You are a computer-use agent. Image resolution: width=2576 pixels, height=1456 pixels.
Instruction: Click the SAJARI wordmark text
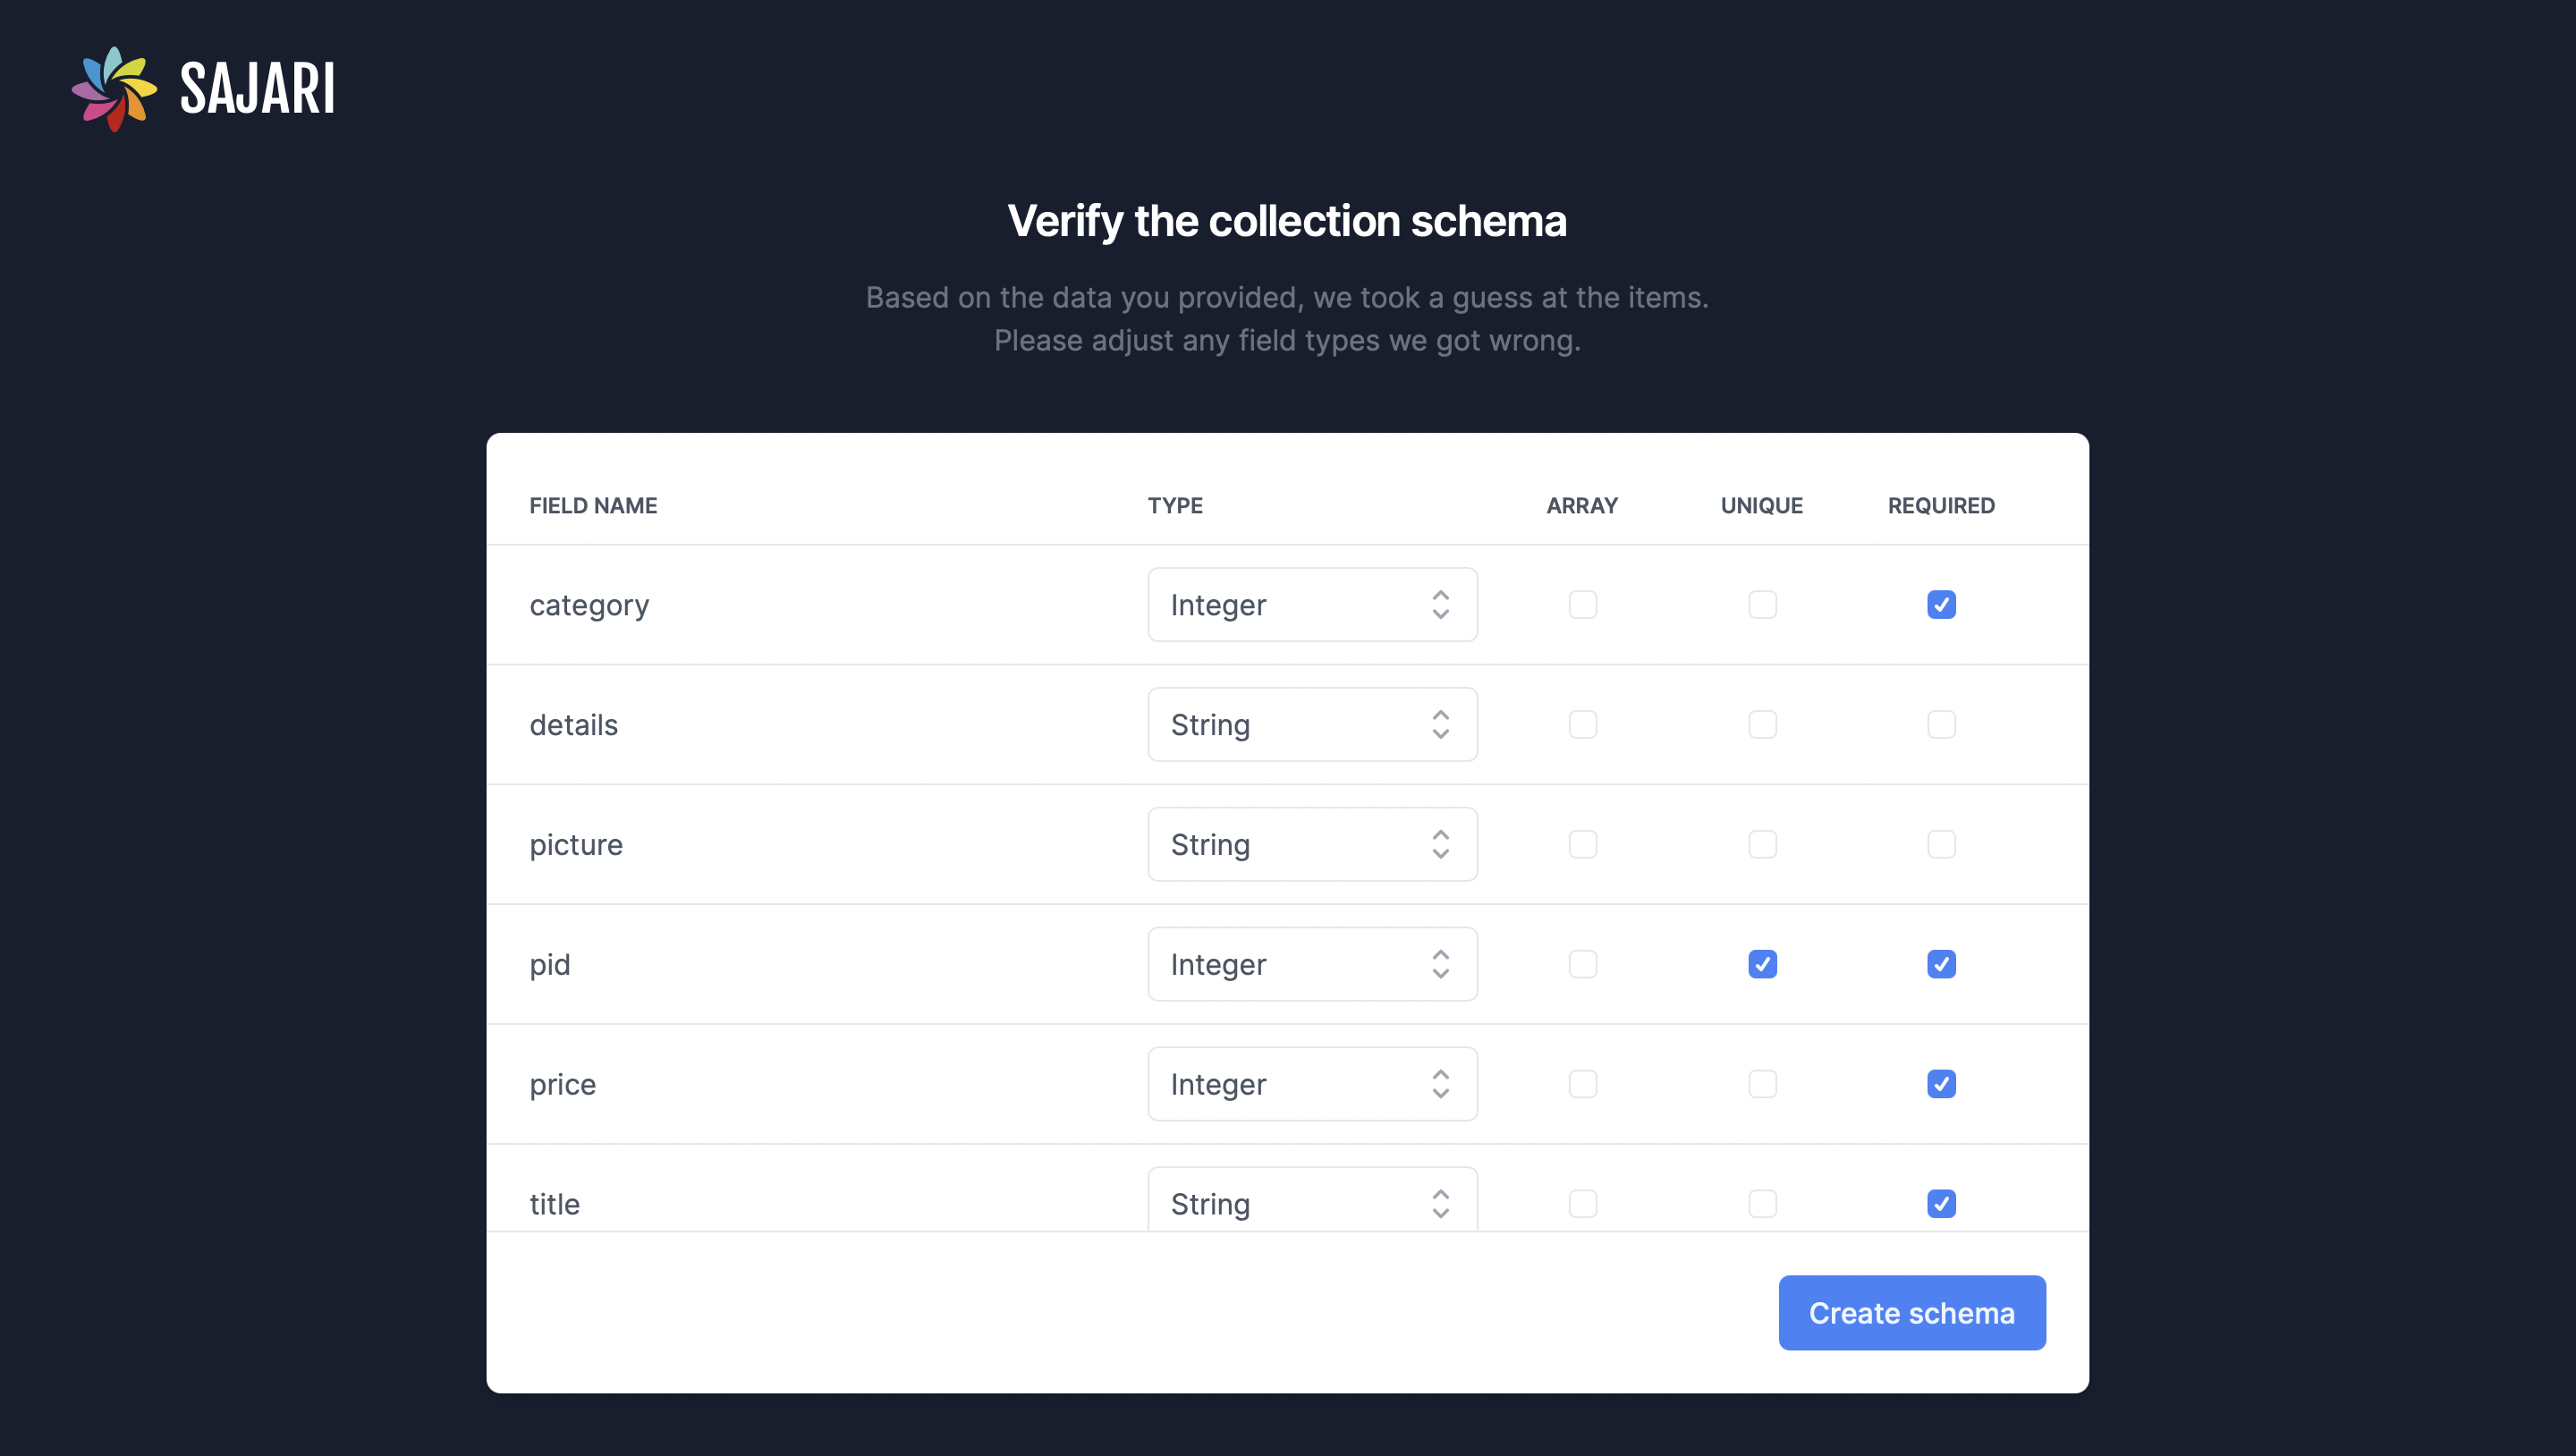[257, 89]
